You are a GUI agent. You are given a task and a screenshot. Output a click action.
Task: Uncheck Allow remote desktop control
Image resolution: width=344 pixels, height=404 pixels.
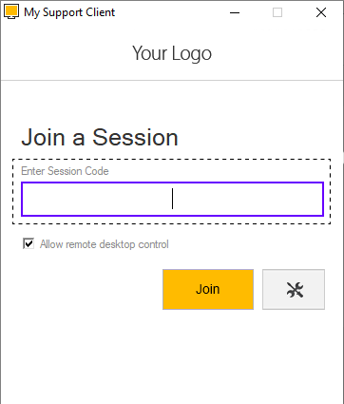pos(29,244)
